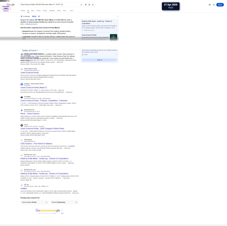The image size is (227, 226).
Task: Clear the search query with the X icon
Action: coord(81,5)
